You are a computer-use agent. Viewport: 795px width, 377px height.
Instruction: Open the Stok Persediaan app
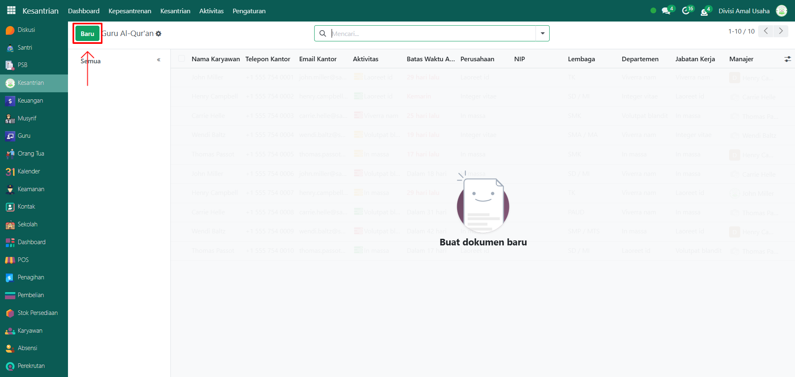coord(37,313)
